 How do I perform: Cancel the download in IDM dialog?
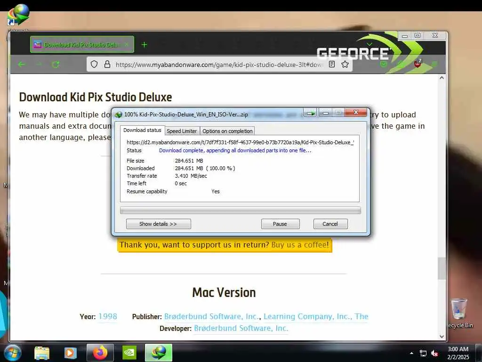(330, 224)
